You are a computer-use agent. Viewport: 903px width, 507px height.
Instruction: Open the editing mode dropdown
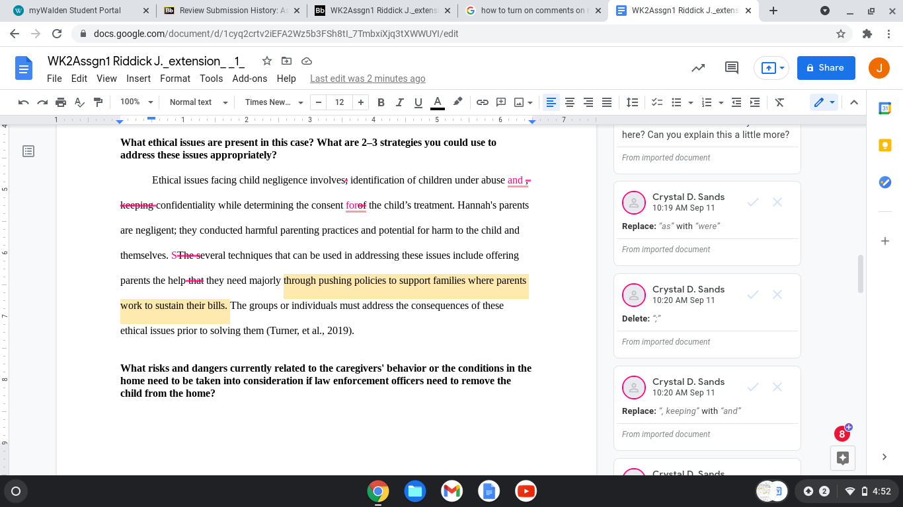824,102
